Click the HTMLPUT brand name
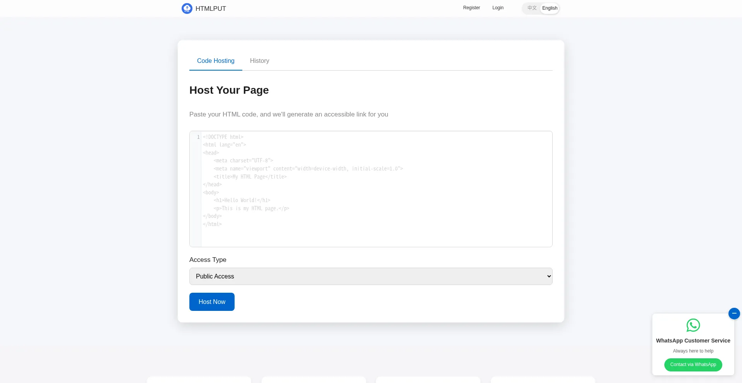The width and height of the screenshot is (742, 383). pyautogui.click(x=211, y=8)
